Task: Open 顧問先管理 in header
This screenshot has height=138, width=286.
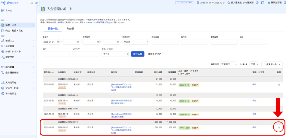Action: pos(275,3)
